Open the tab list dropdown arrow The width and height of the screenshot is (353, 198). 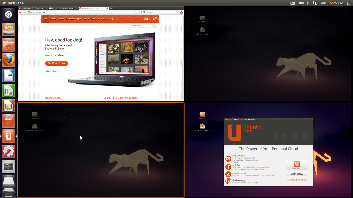(x=182, y=8)
